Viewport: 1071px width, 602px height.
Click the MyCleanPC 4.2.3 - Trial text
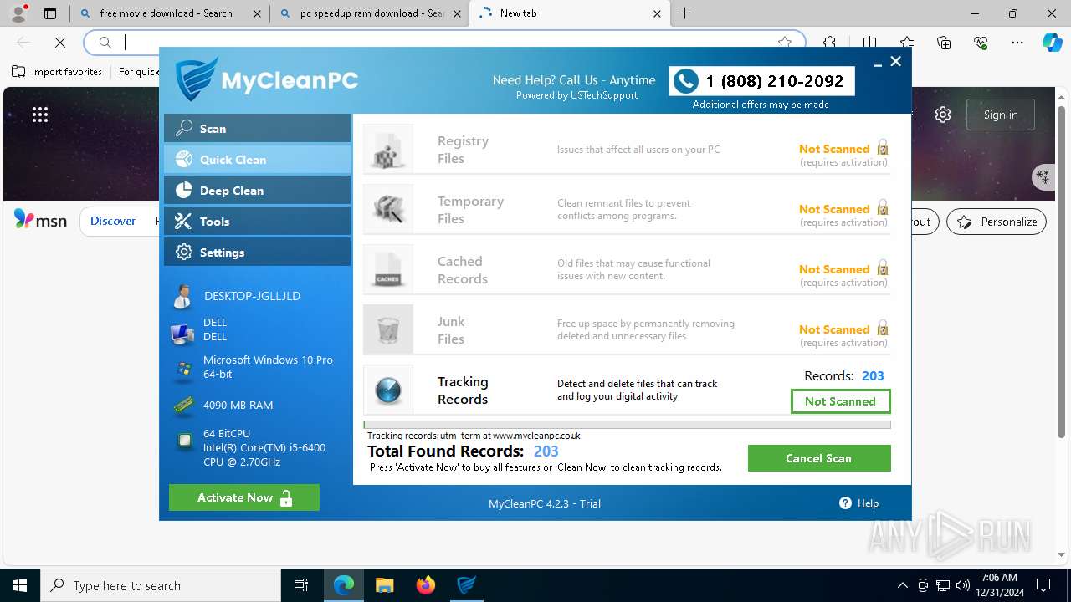pyautogui.click(x=545, y=503)
